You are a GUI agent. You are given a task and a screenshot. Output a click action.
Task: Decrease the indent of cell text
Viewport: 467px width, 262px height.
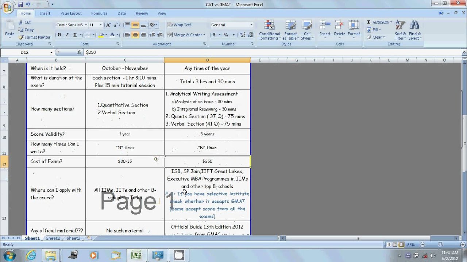point(152,35)
